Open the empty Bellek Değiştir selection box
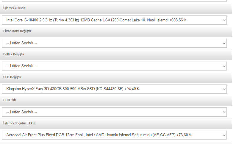Image resolution: width=250 pixels, height=144 pixels. (x=113, y=66)
